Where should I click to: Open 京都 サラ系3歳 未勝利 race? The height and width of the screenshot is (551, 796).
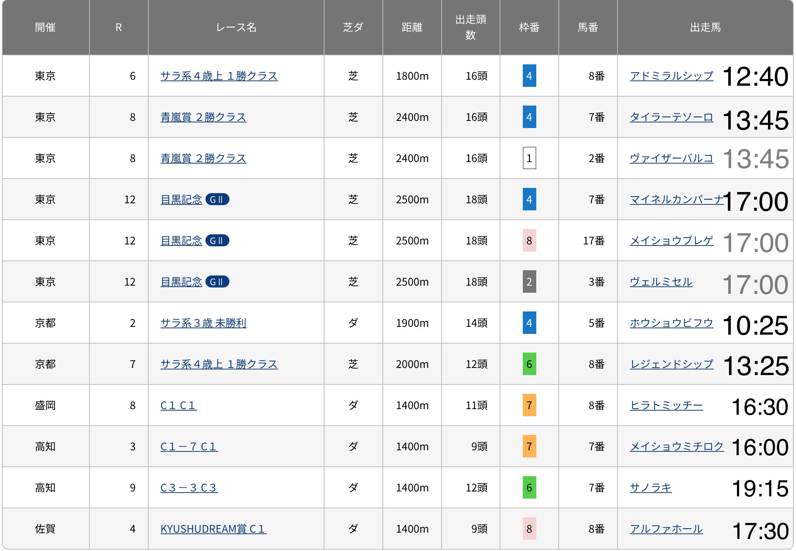203,323
